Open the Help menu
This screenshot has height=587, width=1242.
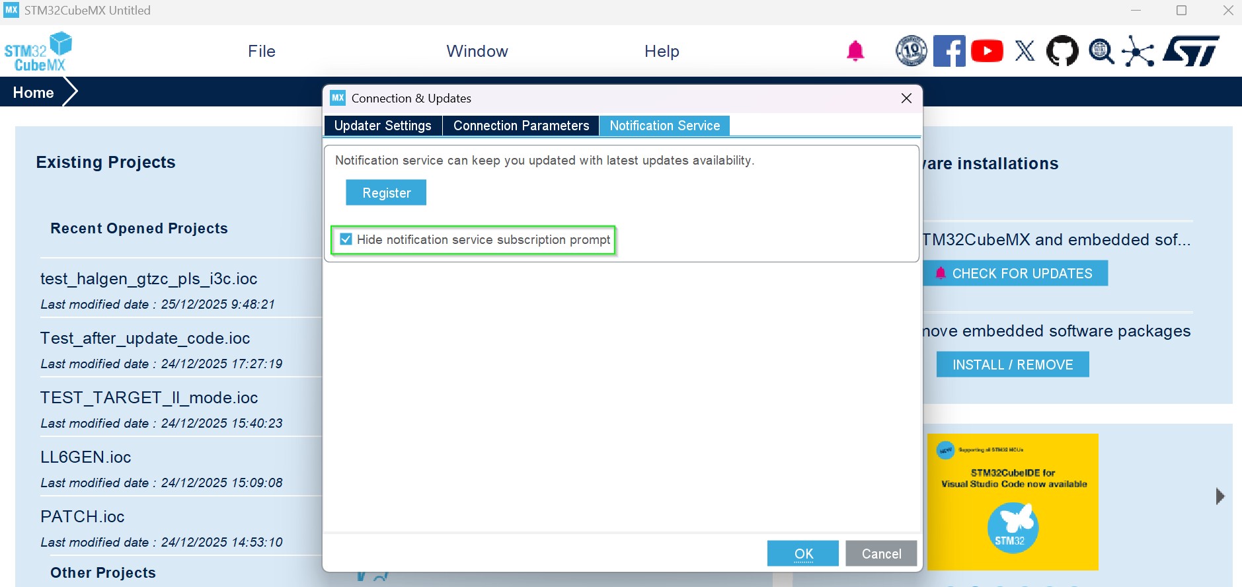(x=662, y=51)
